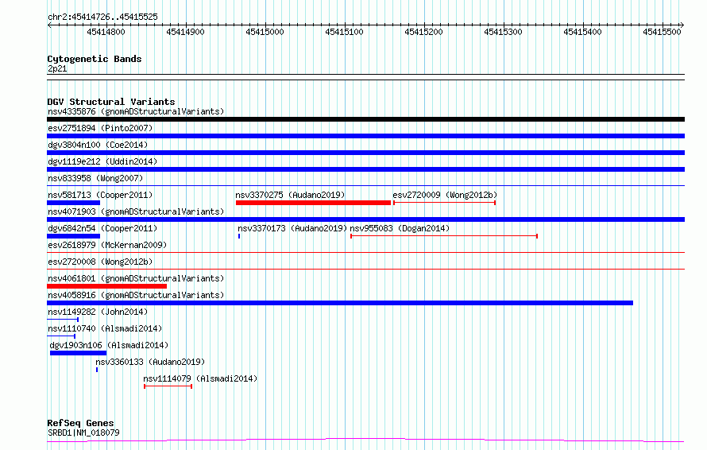The width and height of the screenshot is (707, 450).
Task: Click the red nsv1114079 feature line
Action: pyautogui.click(x=168, y=386)
